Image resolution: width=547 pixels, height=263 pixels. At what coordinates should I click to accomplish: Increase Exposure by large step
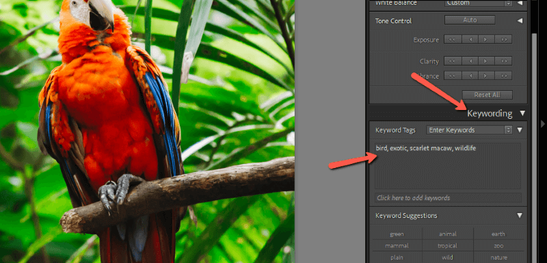pos(503,40)
